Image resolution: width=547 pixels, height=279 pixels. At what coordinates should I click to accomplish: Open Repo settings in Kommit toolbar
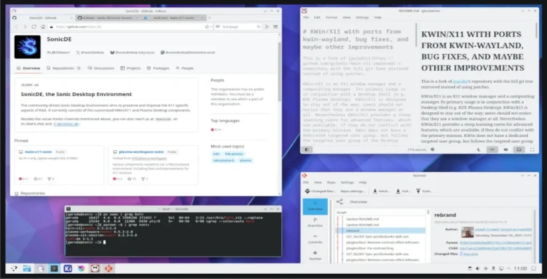click(352, 191)
